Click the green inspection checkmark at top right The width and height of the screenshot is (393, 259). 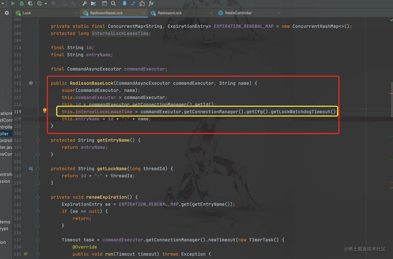391,20
